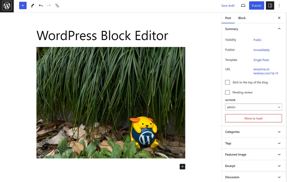
Task: Expand the Categories section
Action: coord(253,132)
